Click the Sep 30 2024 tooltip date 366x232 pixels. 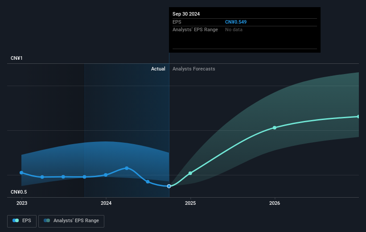coord(186,14)
